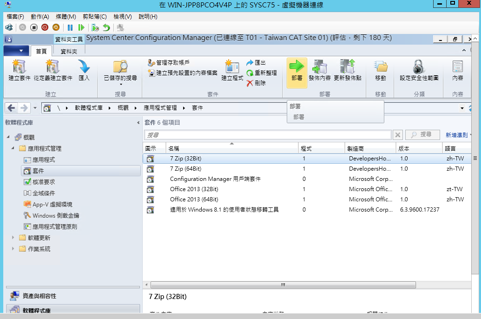Reset the virtual machine (green play icon)
Screen dimensions: 481x319
coord(81,27)
